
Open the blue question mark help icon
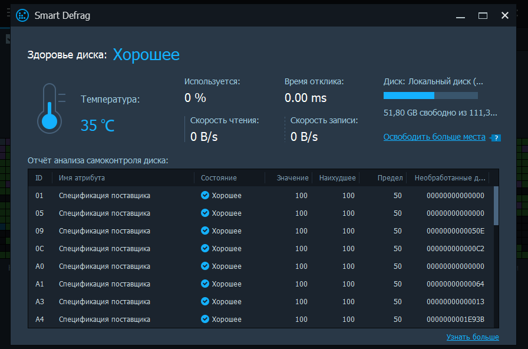click(x=496, y=137)
